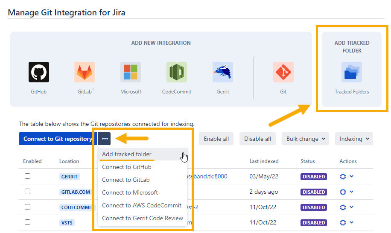Open gear actions for GERRIT row
This screenshot has height=233, width=391.
tap(343, 177)
